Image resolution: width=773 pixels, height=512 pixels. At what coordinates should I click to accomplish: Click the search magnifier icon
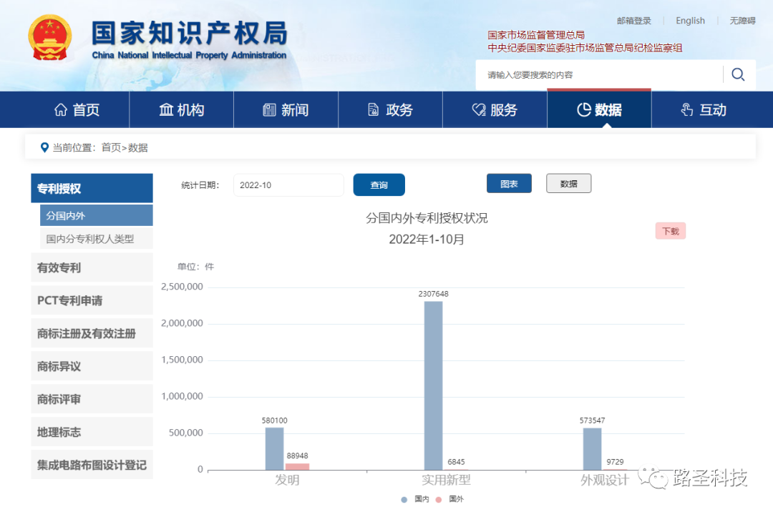point(738,74)
